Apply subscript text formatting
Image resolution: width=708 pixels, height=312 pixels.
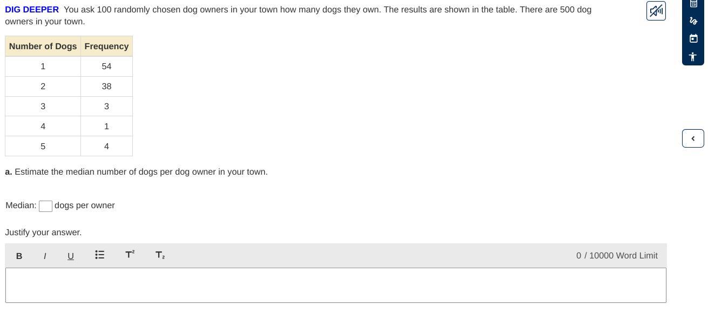(160, 255)
